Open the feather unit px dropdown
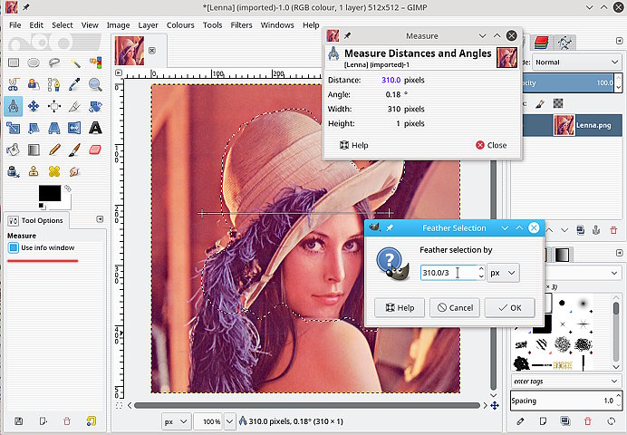627x435 pixels. click(x=503, y=272)
